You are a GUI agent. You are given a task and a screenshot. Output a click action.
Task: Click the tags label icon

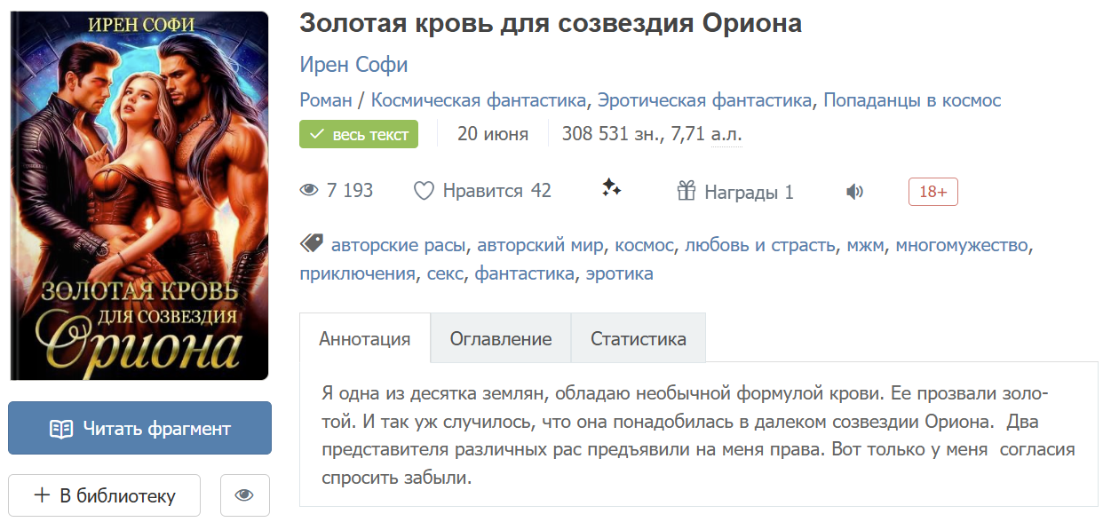pos(311,244)
